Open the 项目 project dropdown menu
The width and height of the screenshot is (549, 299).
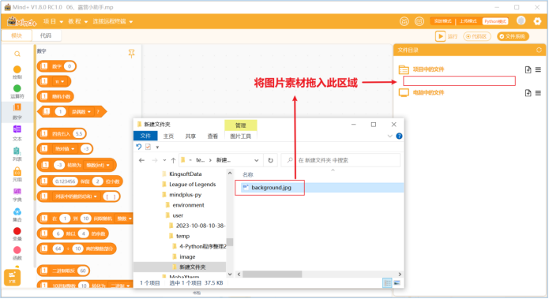tap(53, 21)
